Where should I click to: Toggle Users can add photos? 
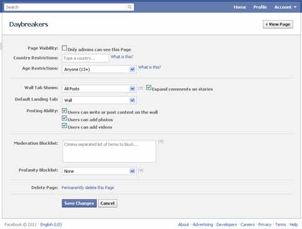(x=64, y=119)
